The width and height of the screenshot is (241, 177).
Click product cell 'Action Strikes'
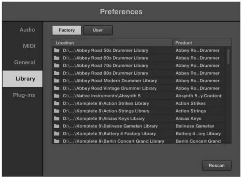click(x=191, y=103)
